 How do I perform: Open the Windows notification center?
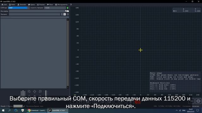click(198, 110)
